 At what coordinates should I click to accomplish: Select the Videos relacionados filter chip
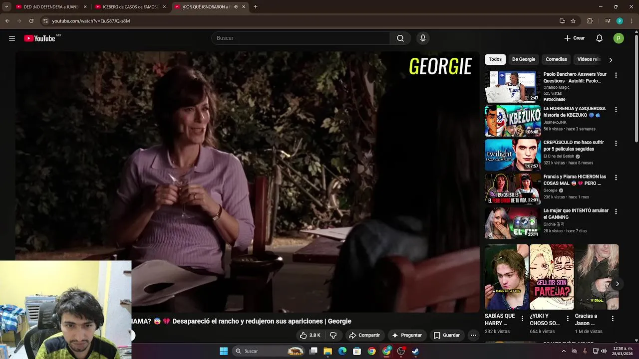[x=589, y=59]
